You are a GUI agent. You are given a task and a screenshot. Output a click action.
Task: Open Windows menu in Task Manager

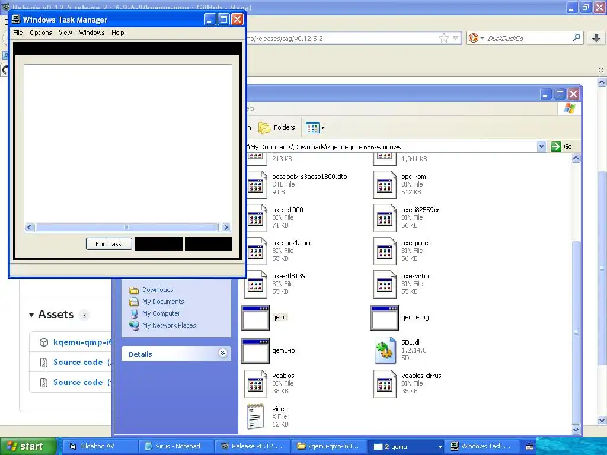(x=92, y=33)
